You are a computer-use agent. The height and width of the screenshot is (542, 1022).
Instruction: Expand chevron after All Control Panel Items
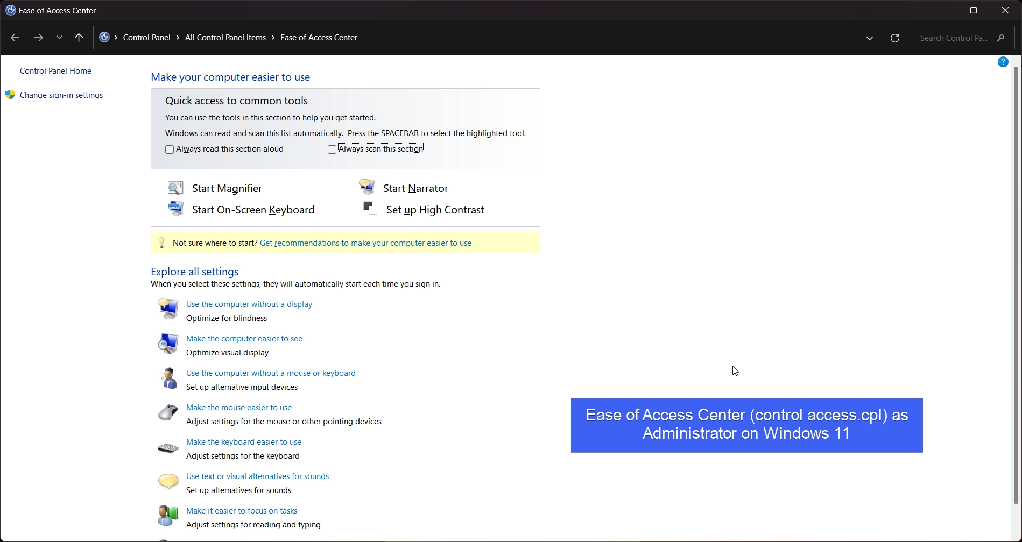[x=273, y=38]
